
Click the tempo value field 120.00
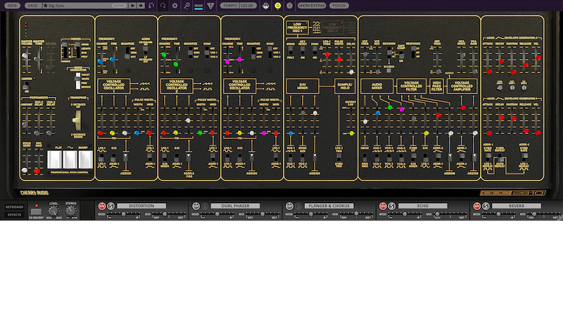[x=248, y=6]
